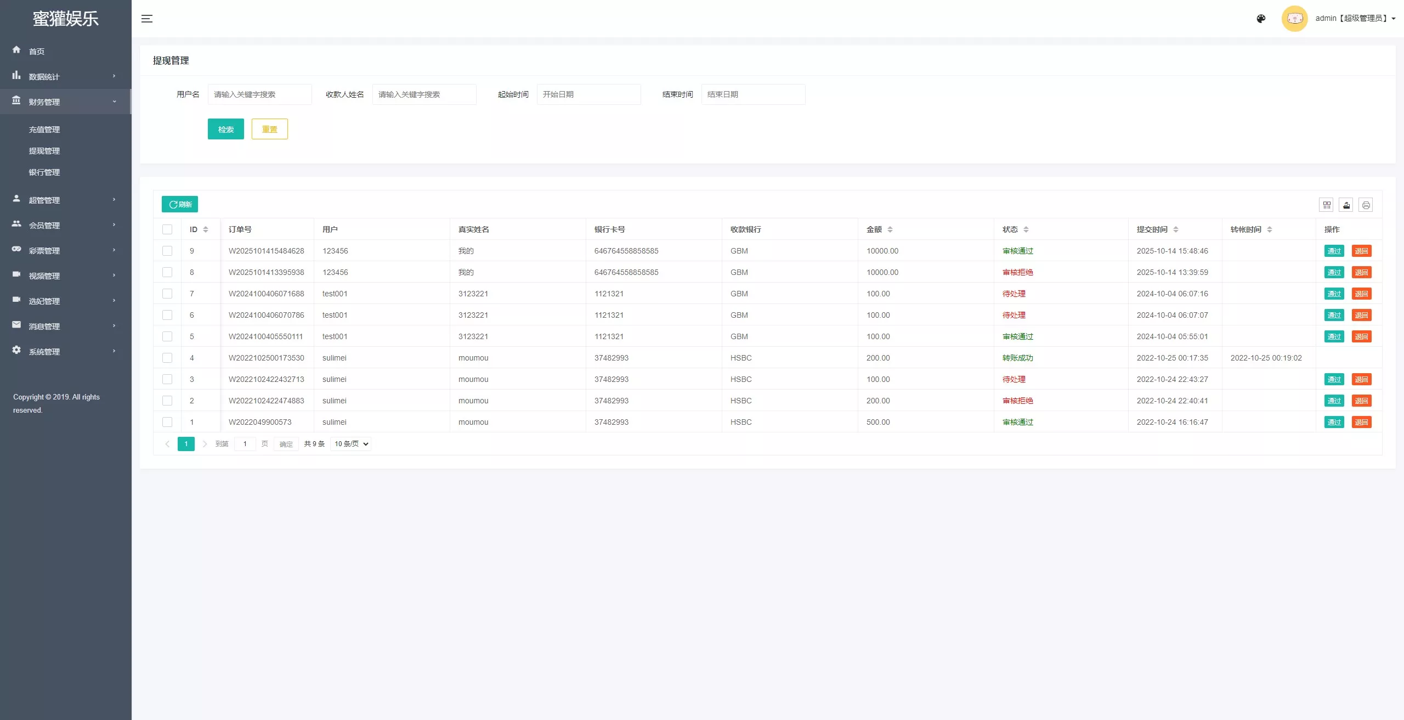Open 银行管理 submenu item
Image resolution: width=1404 pixels, height=720 pixels.
[44, 172]
